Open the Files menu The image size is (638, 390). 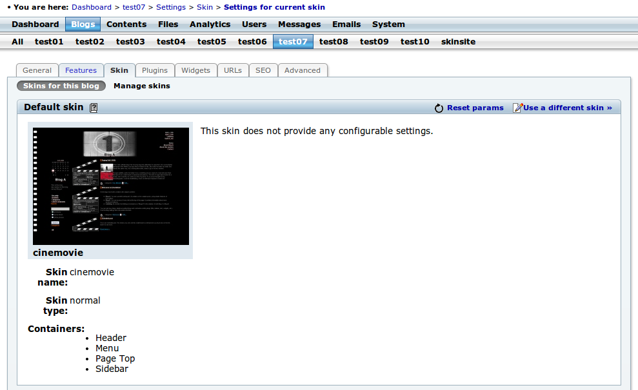pos(168,24)
